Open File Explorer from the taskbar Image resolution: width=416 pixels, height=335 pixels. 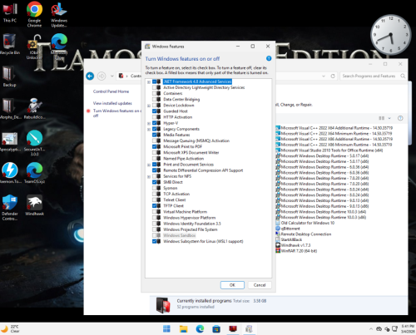(183, 329)
